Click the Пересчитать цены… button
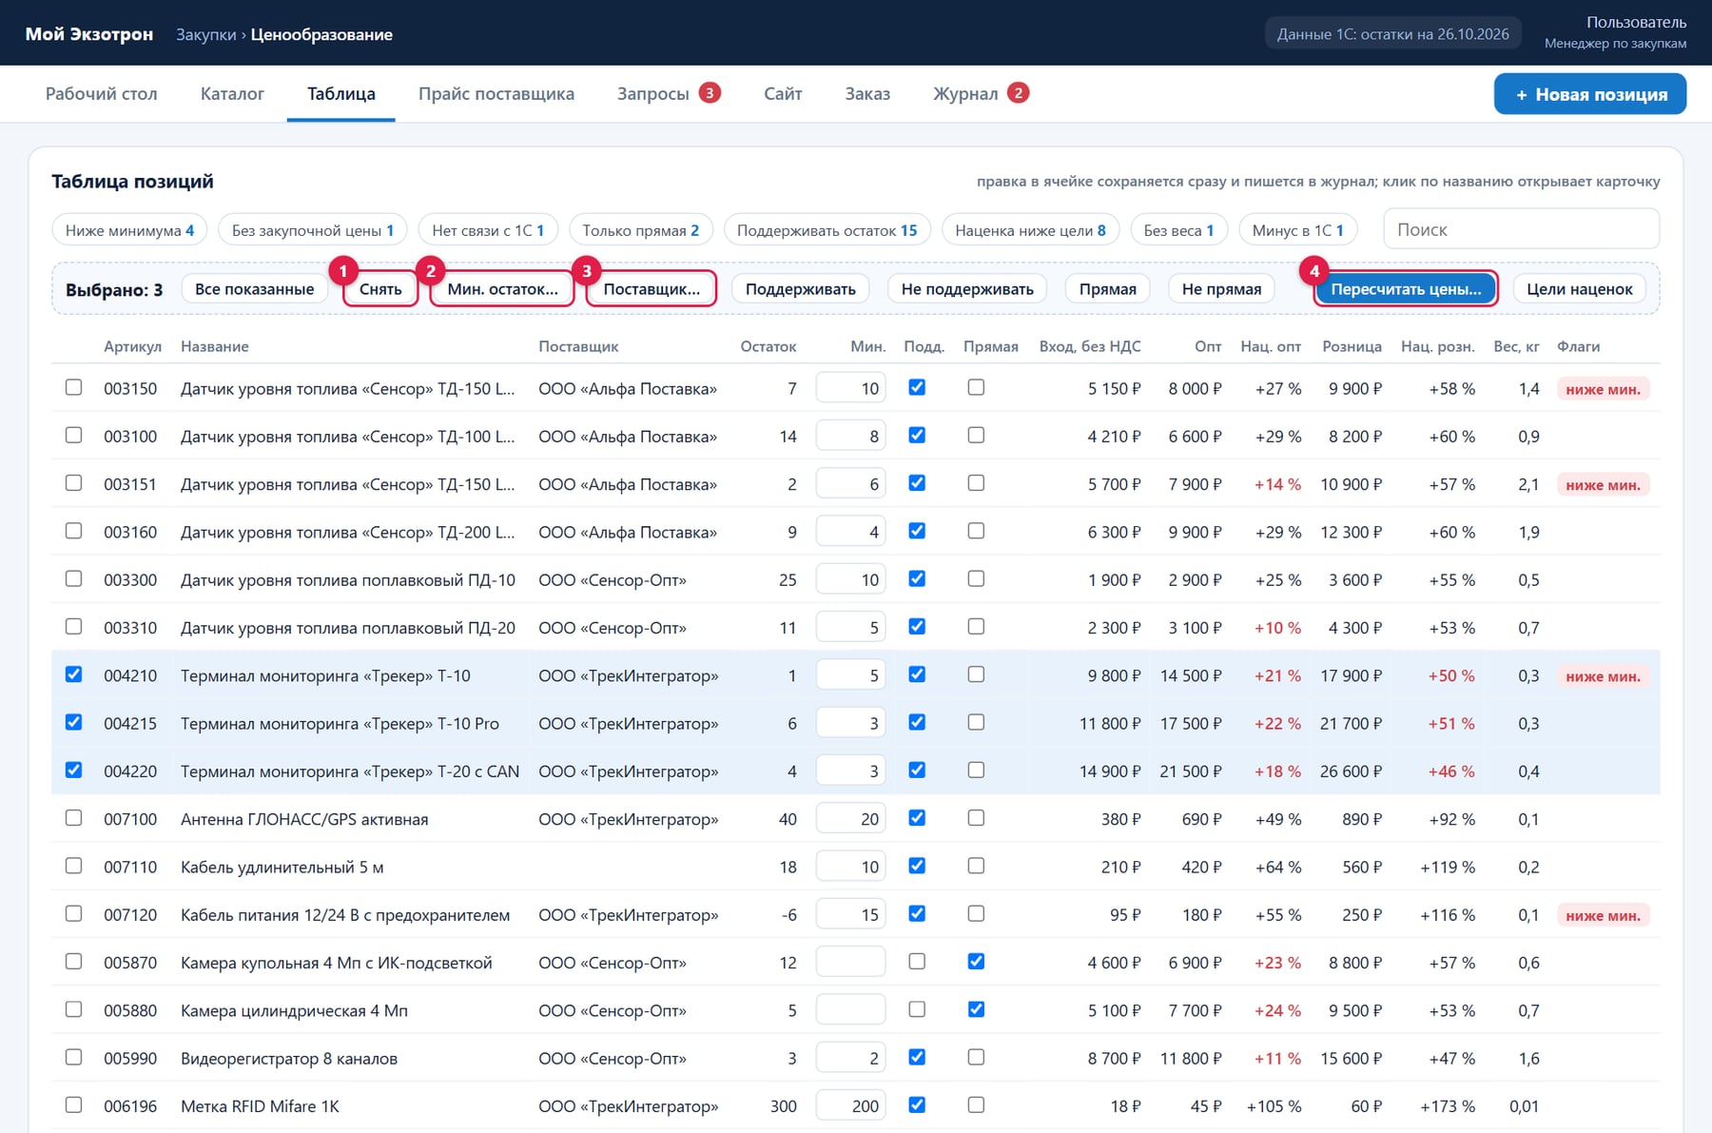1712x1133 pixels. (1406, 289)
